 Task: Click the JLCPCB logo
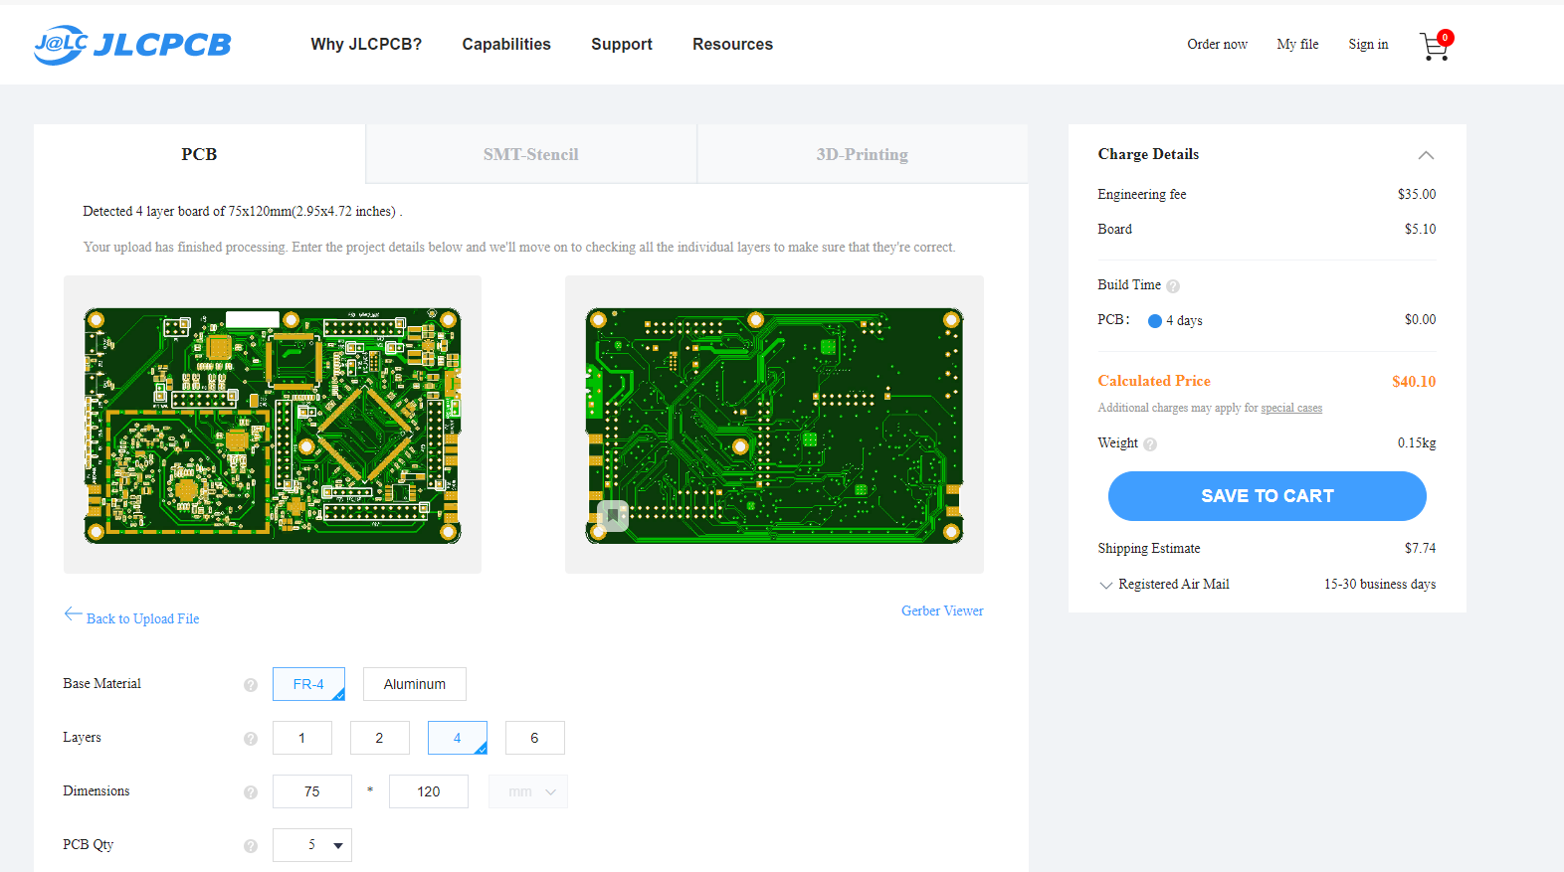coord(132,45)
